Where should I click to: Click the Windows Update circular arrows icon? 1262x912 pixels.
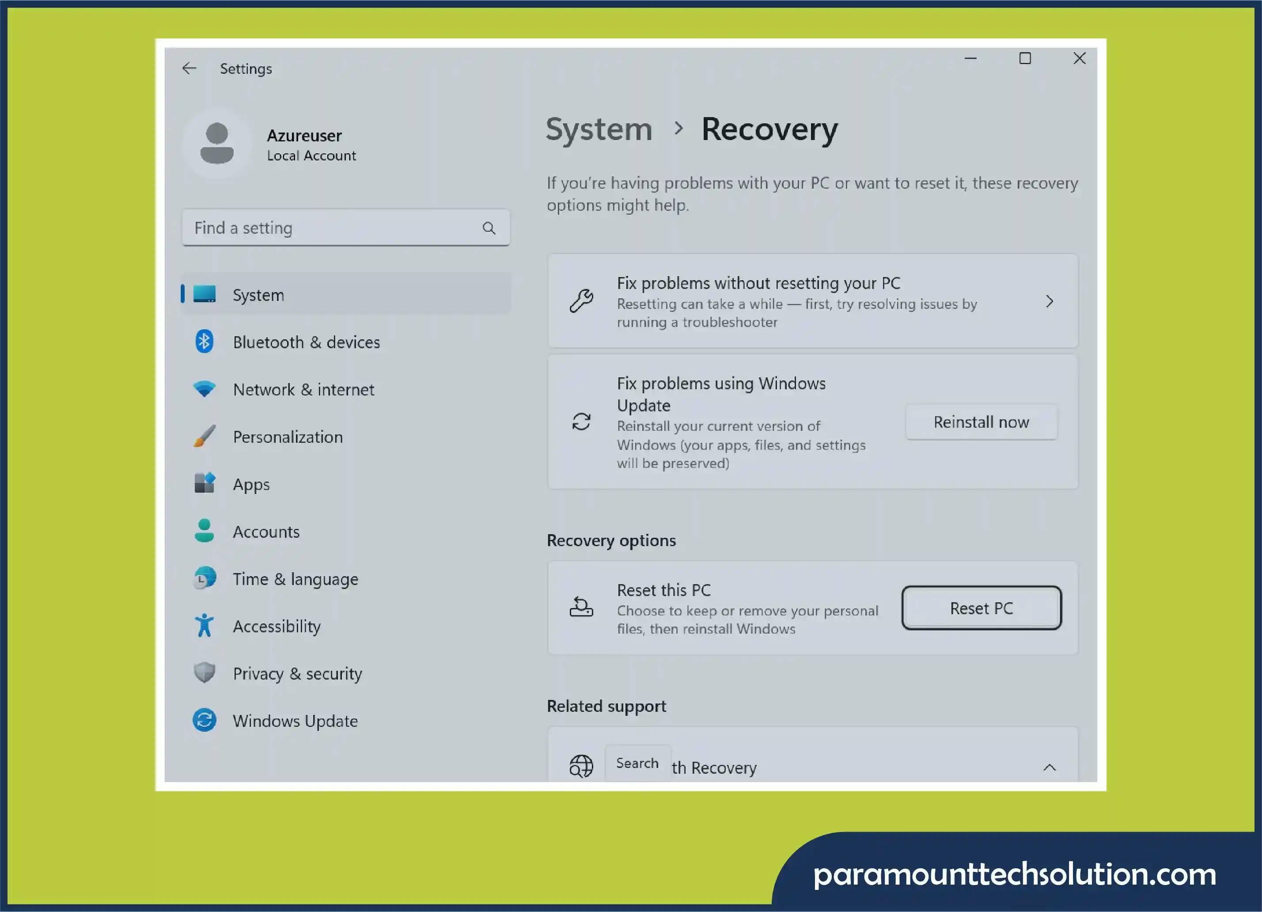tap(204, 720)
